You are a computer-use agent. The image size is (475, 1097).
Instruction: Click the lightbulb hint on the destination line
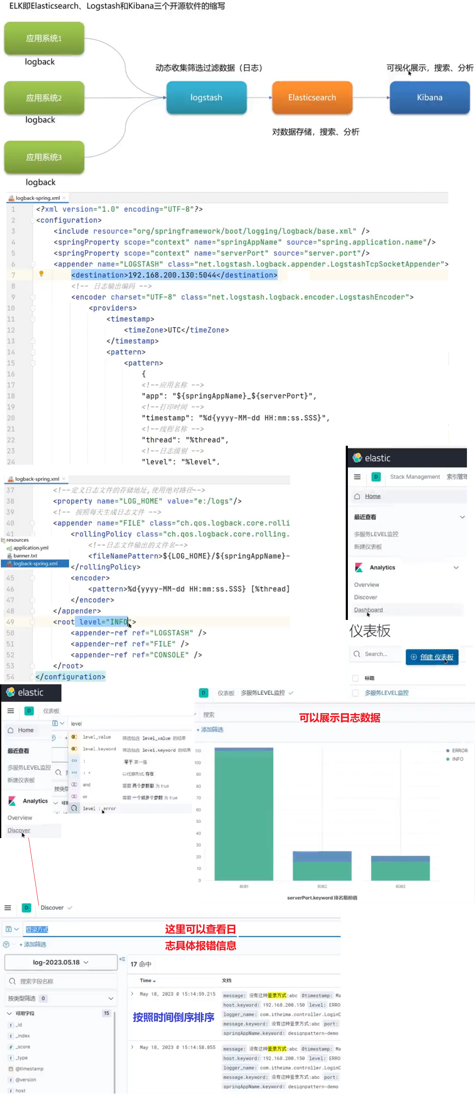pyautogui.click(x=42, y=273)
